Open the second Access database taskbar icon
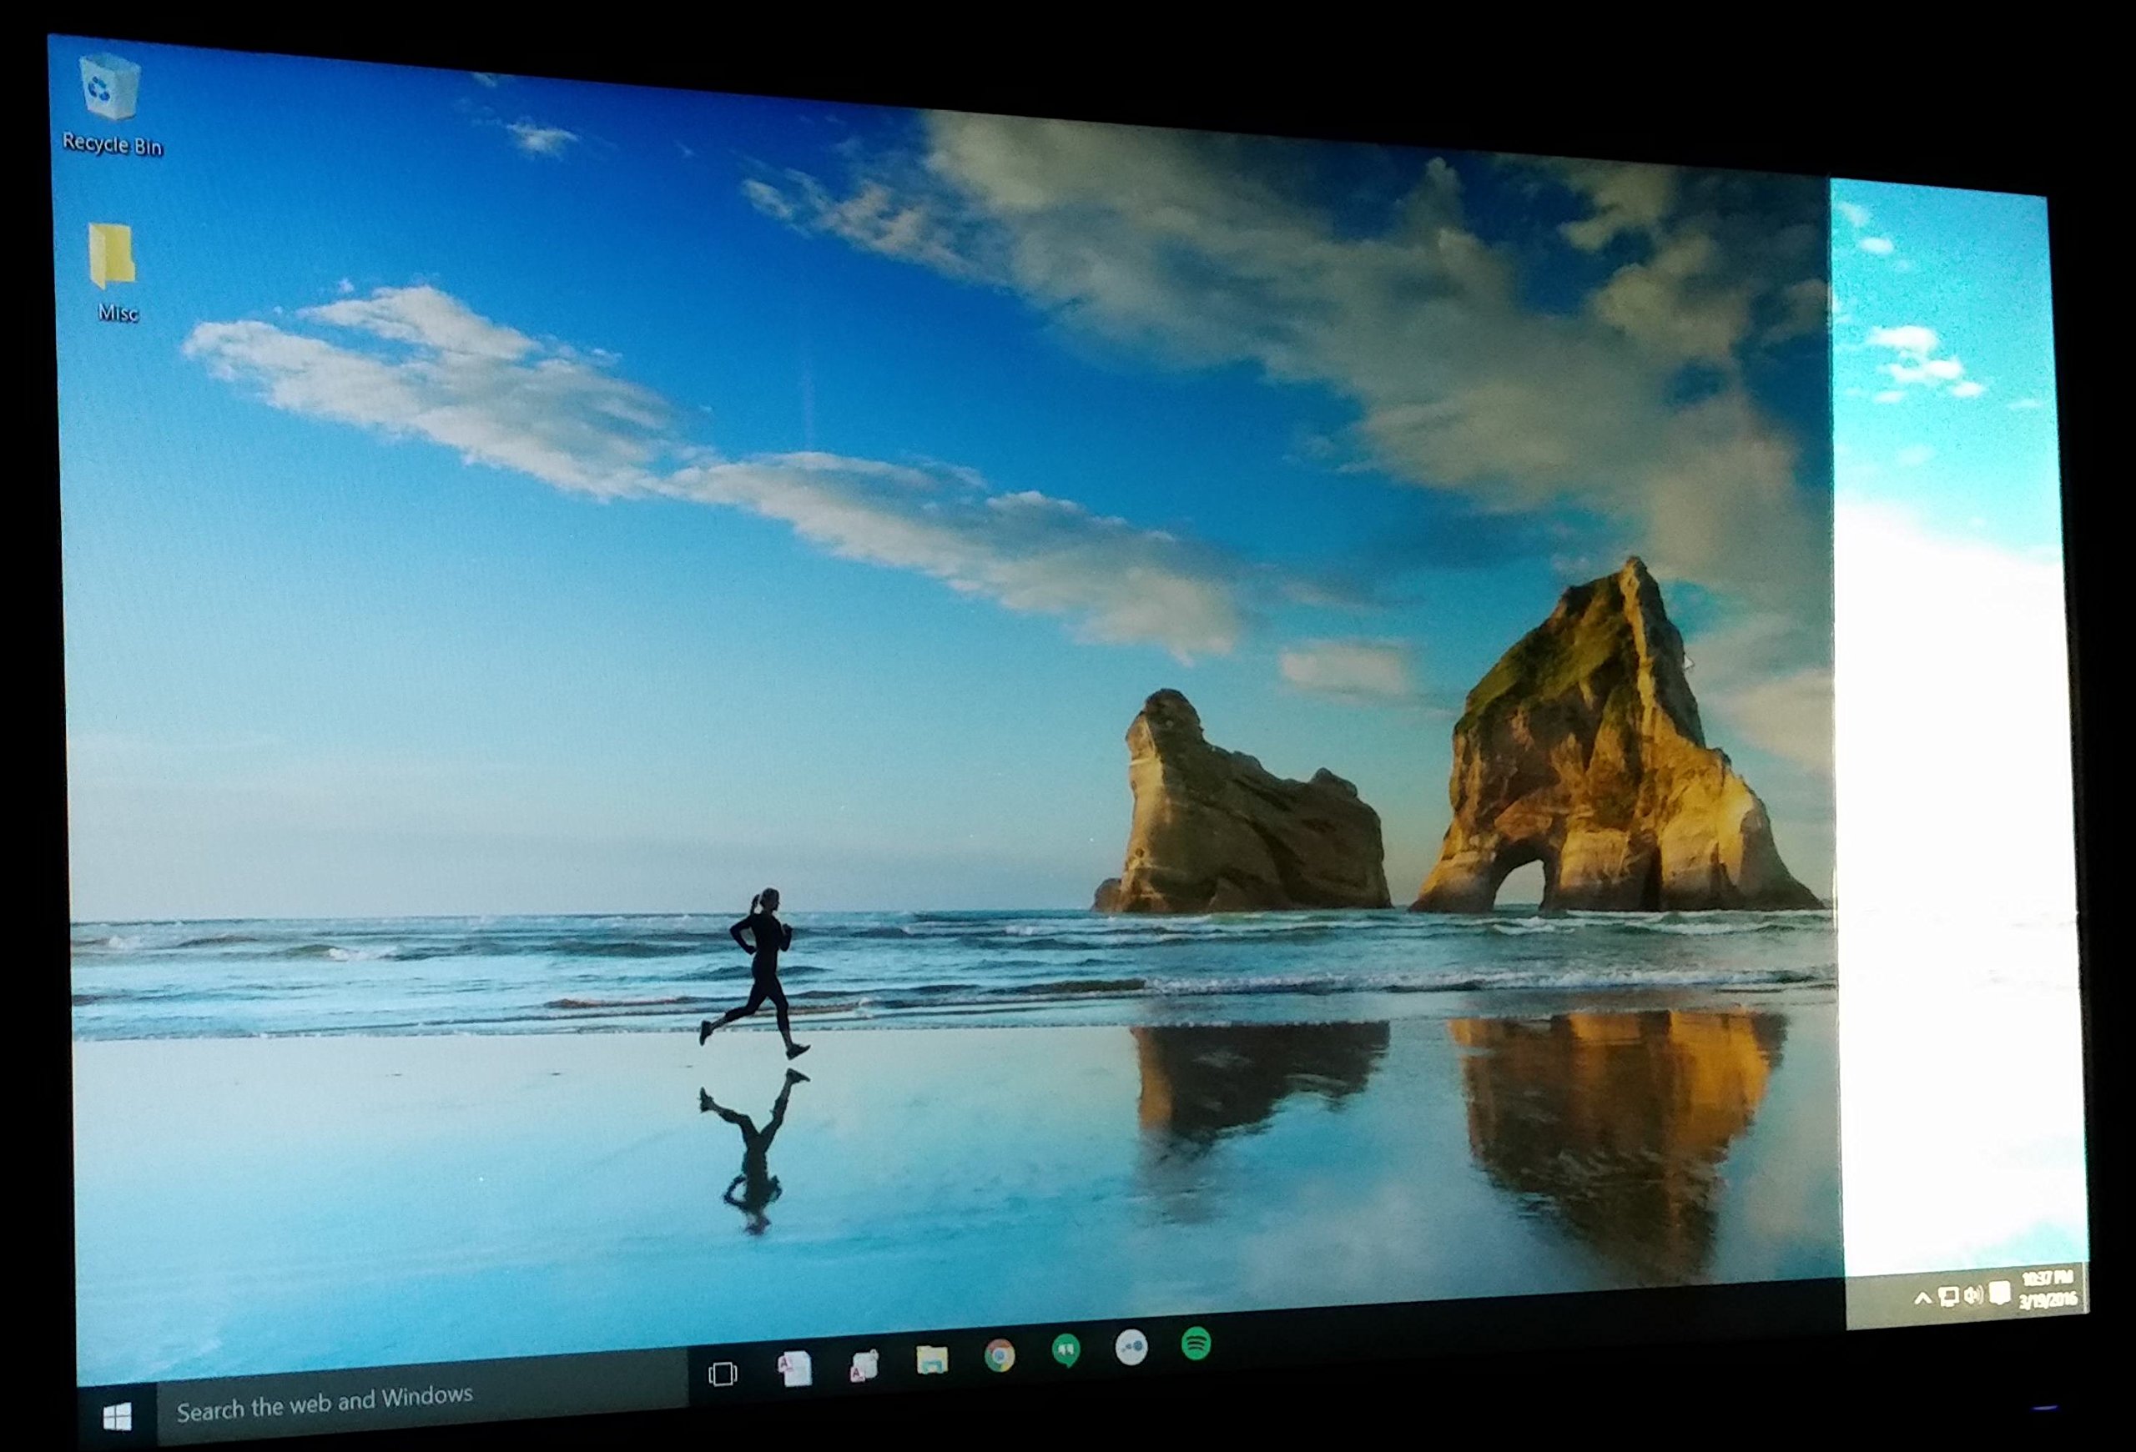Viewport: 2136px width, 1452px height. coord(863,1365)
